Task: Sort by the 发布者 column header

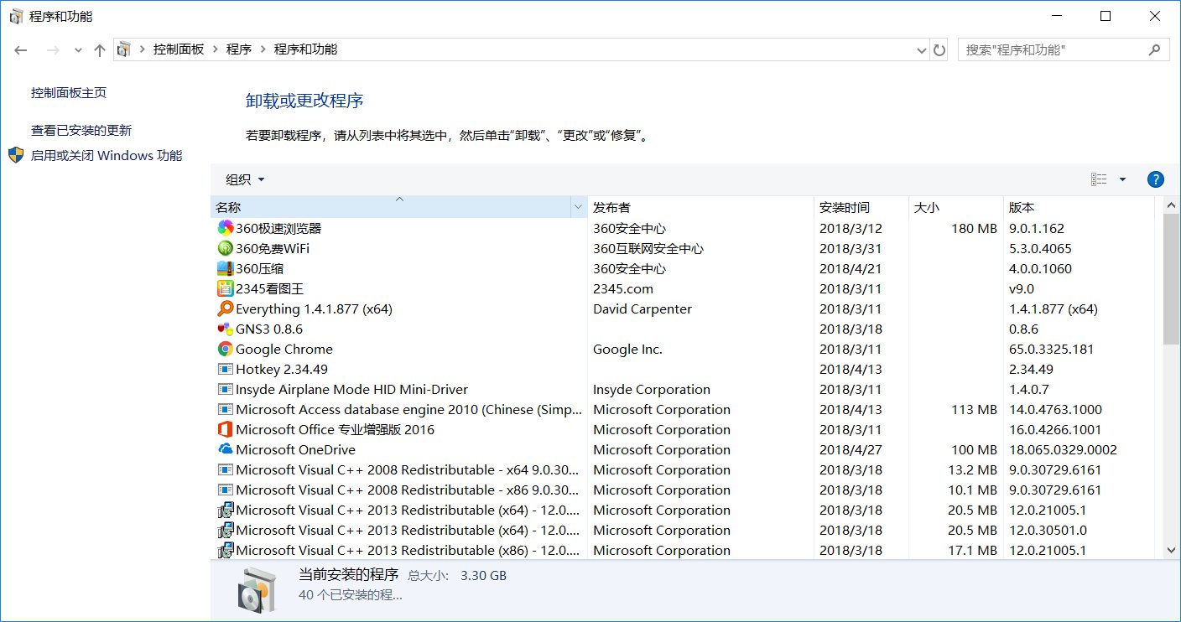Action: click(x=700, y=207)
